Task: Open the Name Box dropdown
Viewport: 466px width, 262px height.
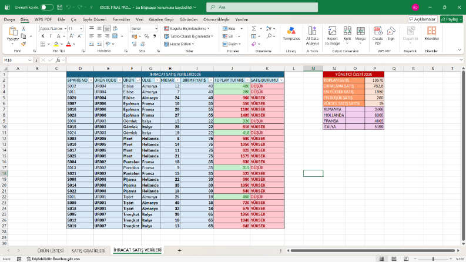Action: tap(30, 60)
